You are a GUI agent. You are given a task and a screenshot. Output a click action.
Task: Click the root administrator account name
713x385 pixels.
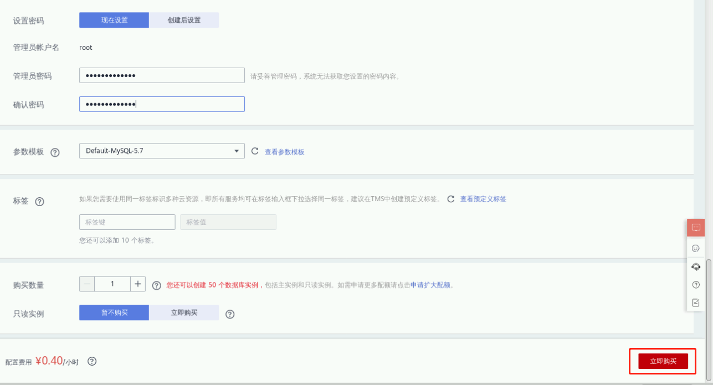point(86,48)
